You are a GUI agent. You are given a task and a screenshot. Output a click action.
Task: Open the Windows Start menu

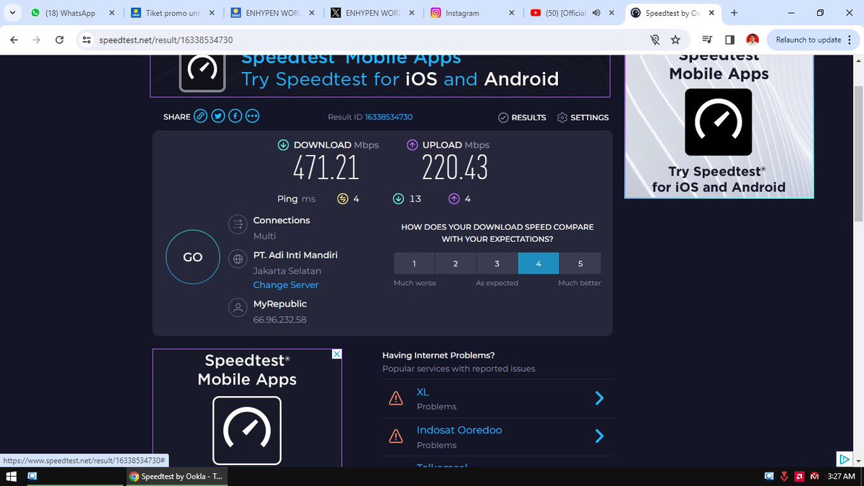coord(11,476)
